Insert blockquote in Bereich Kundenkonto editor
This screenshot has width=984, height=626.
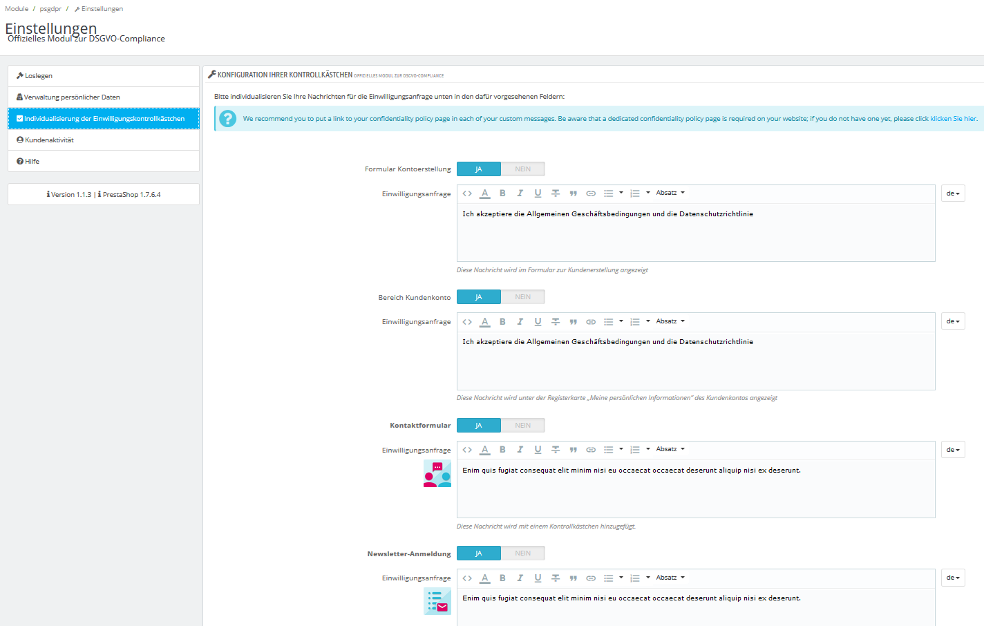coord(573,321)
